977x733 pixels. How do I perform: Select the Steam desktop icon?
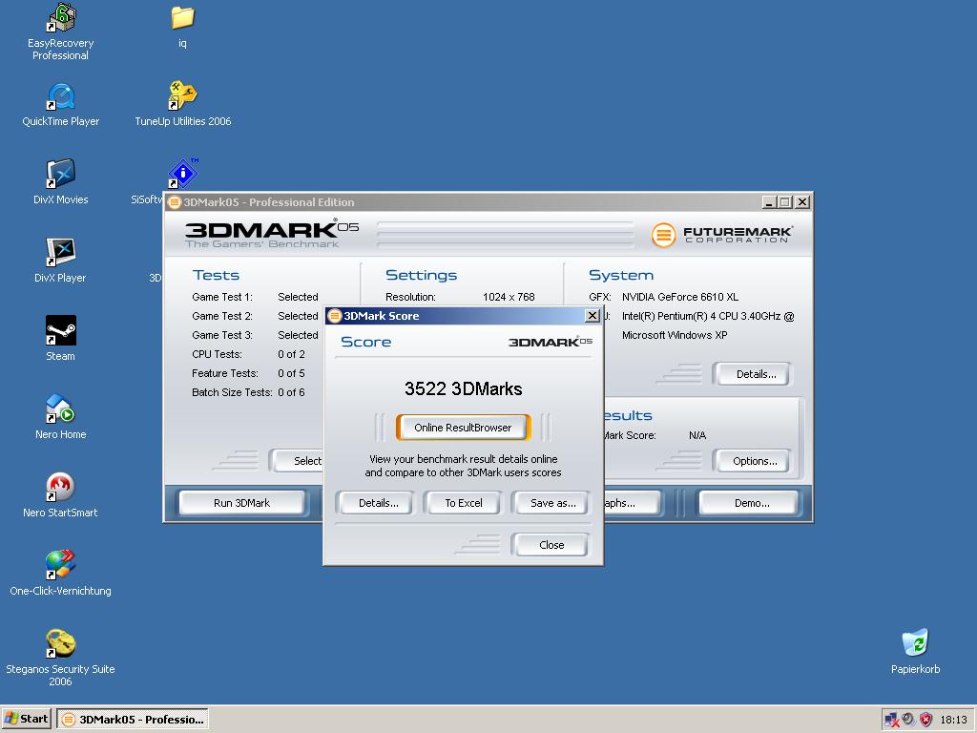pyautogui.click(x=60, y=339)
